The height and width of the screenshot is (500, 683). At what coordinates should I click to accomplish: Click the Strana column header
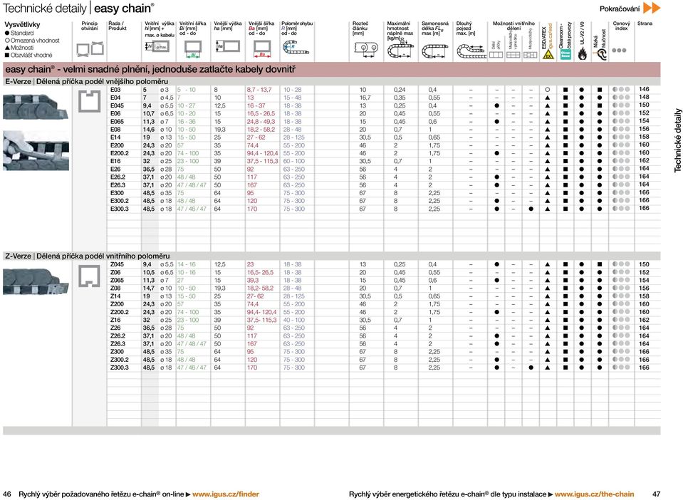pos(645,24)
